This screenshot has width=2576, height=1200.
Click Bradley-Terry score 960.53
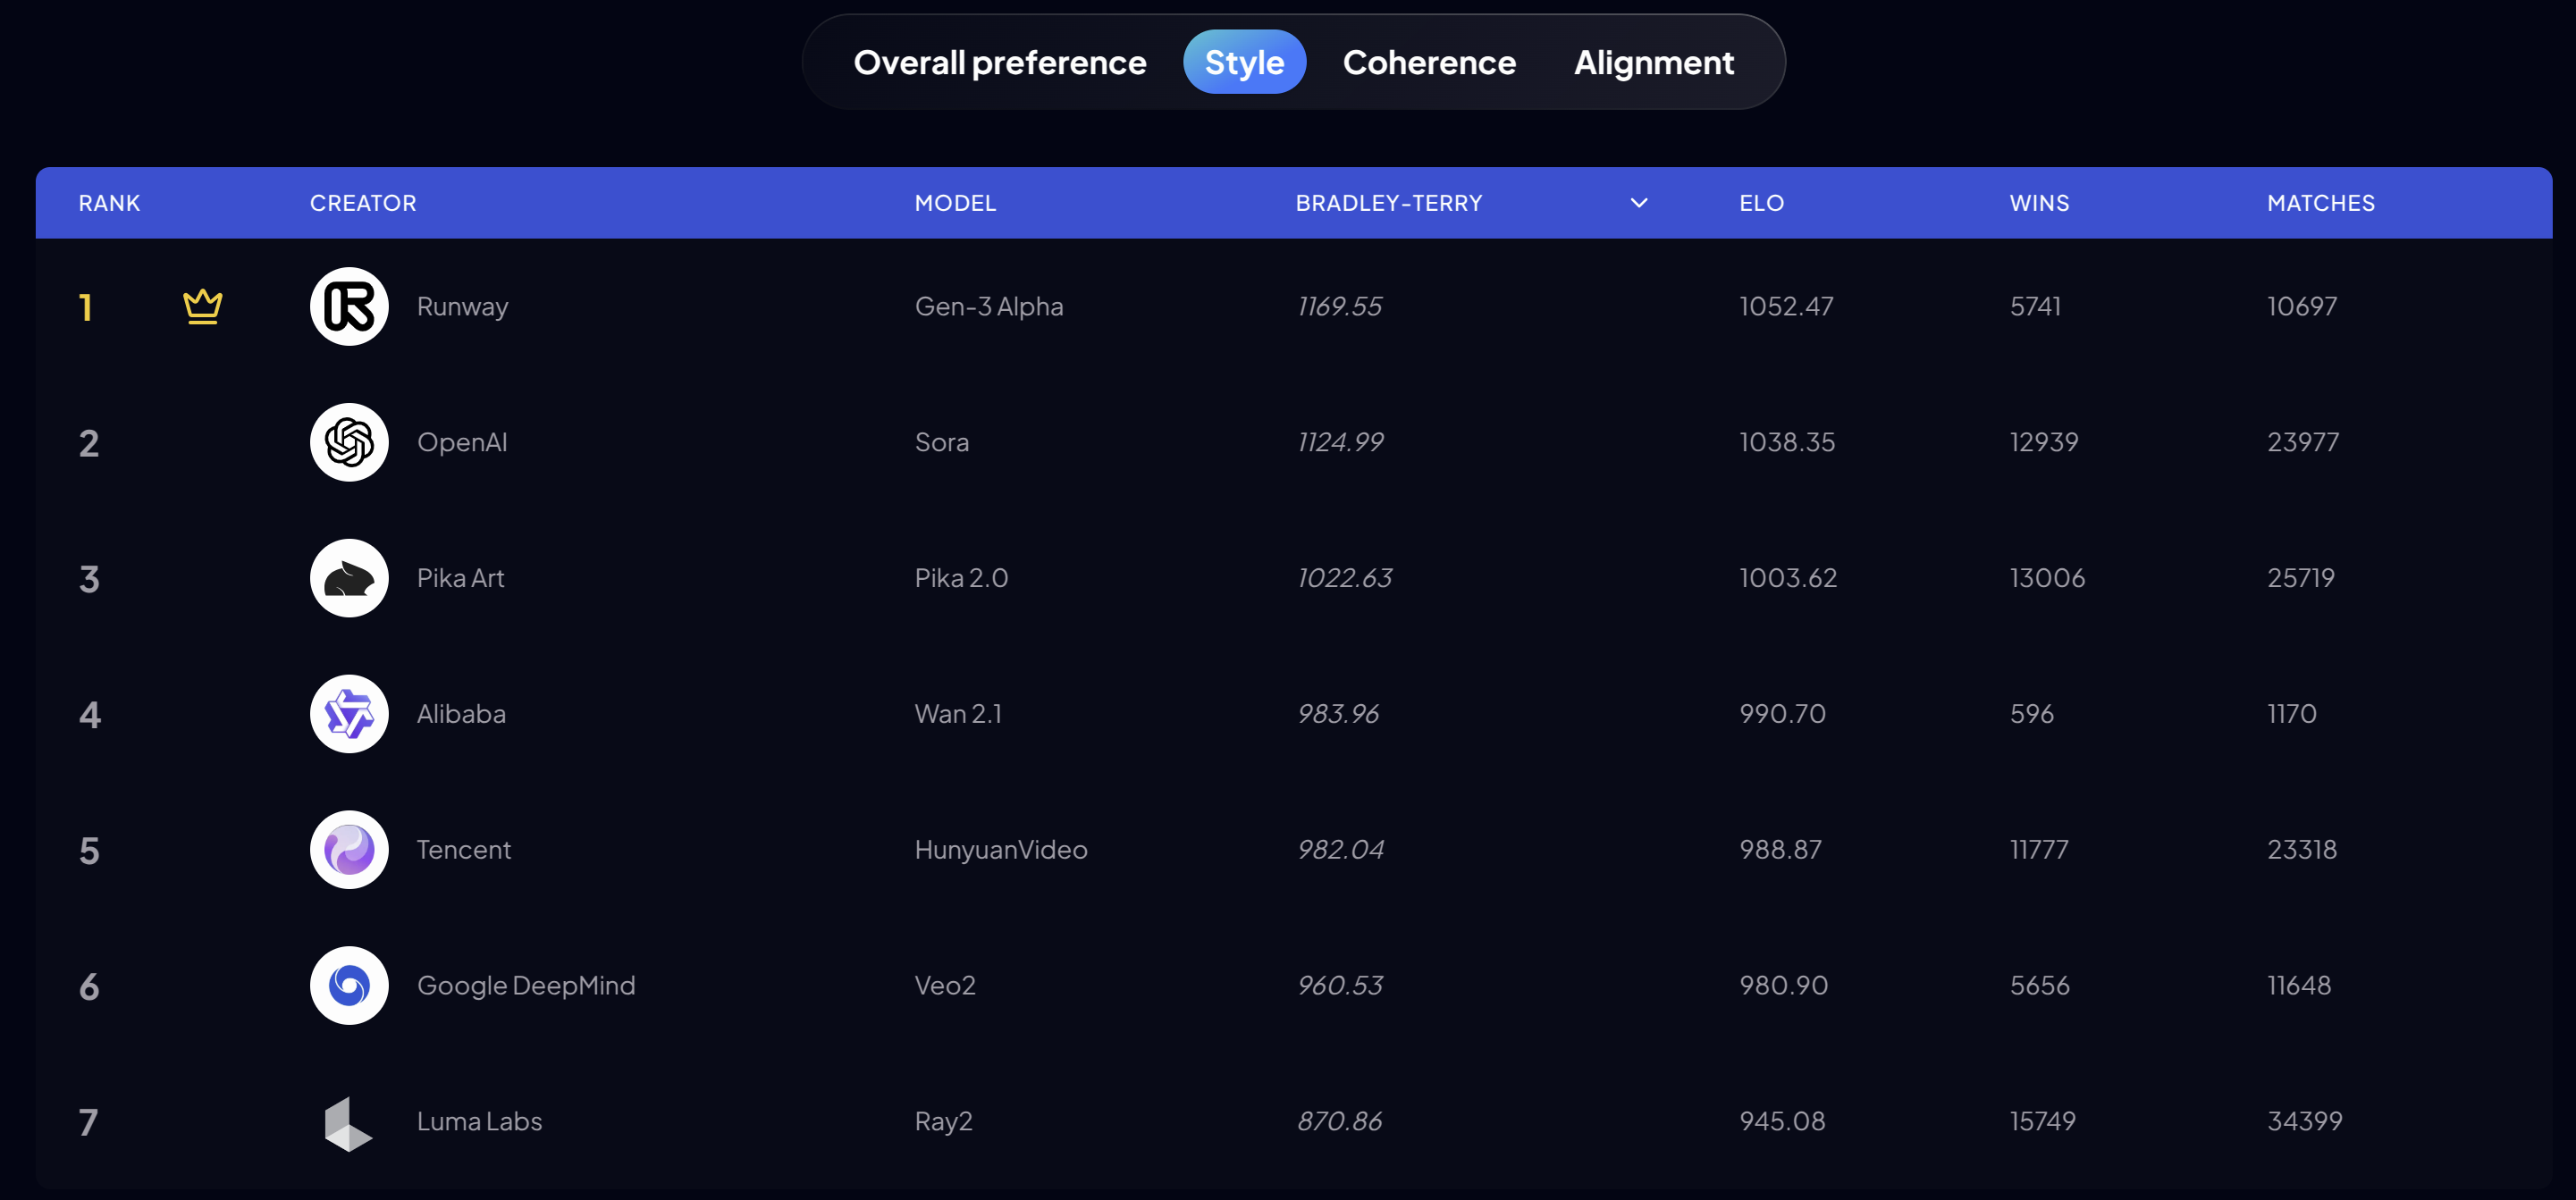click(1340, 986)
